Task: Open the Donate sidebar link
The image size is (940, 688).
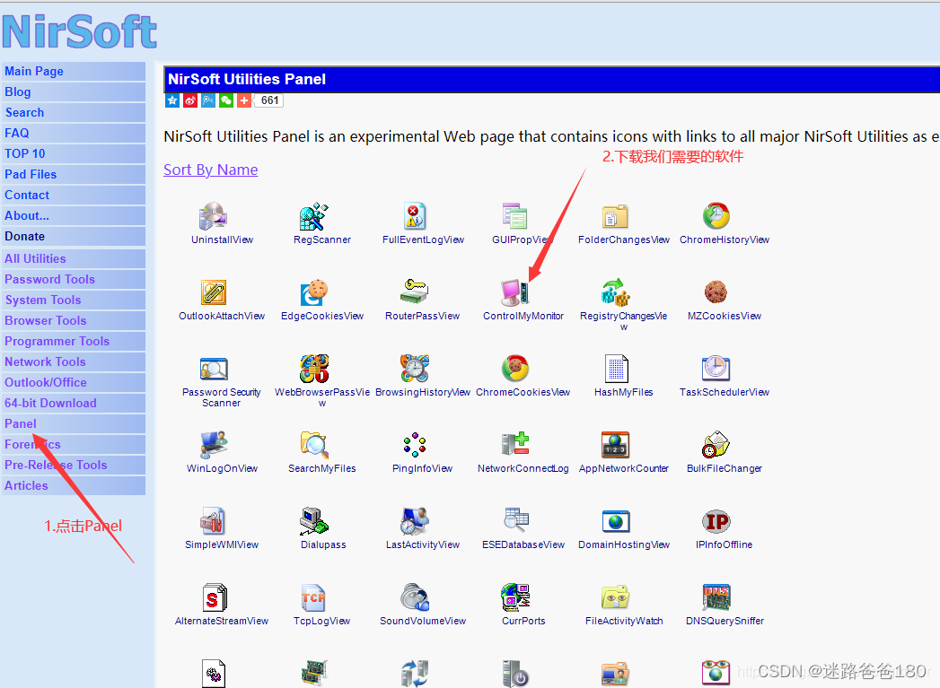Action: (73, 237)
